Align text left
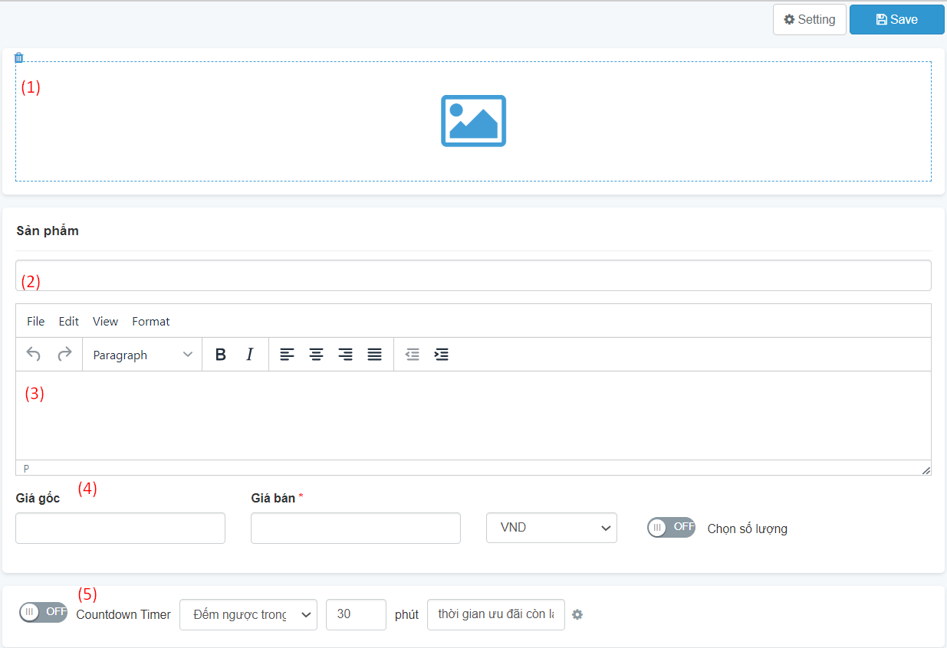This screenshot has height=648, width=947. [x=287, y=355]
